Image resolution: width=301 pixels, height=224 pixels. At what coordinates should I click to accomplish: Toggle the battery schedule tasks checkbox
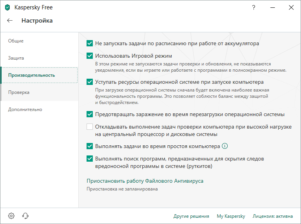[90, 44]
